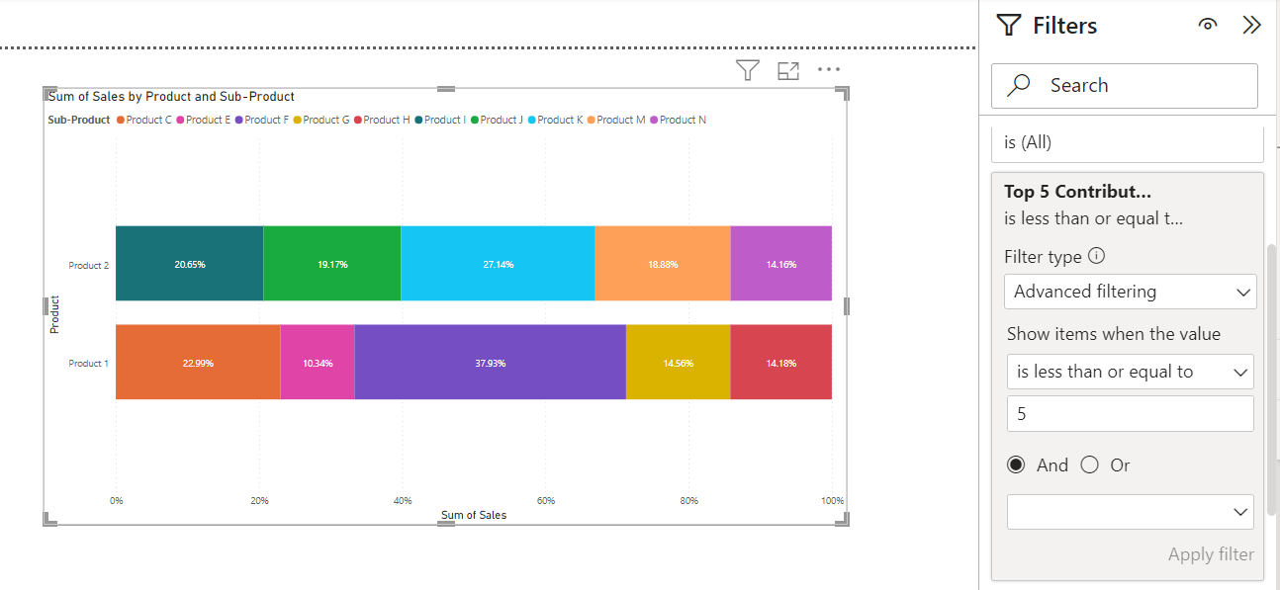Viewport: 1280px width, 590px height.
Task: Open focus mode for the chart
Action: tap(788, 70)
